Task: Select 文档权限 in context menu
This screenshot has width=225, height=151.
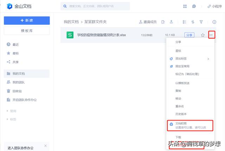Action: (x=190, y=125)
